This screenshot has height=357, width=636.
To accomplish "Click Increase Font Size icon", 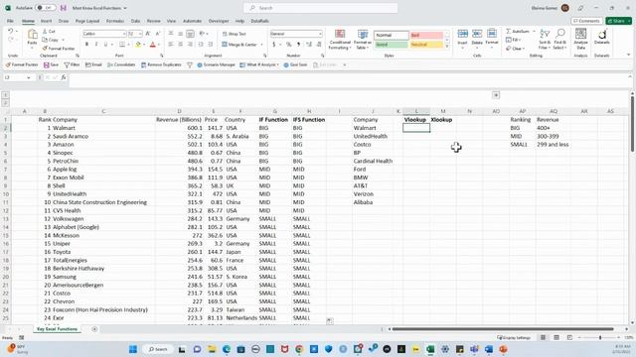I will [148, 34].
